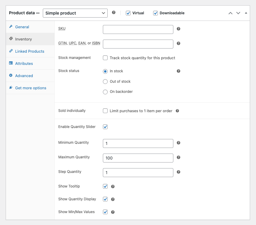Move Product data panel up with arrow
Screen dimensions: 256x225
coord(230,13)
